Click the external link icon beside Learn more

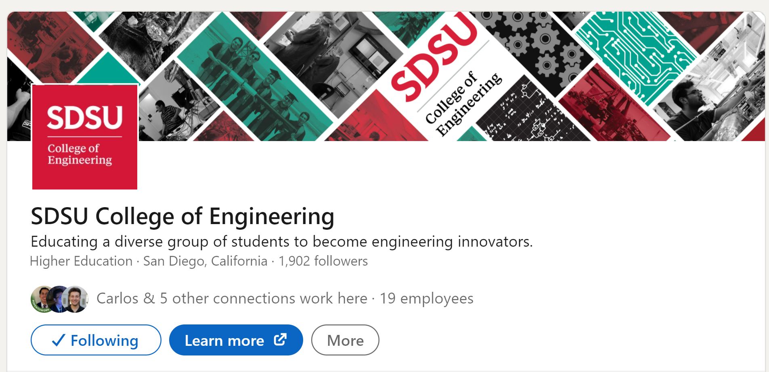click(280, 340)
